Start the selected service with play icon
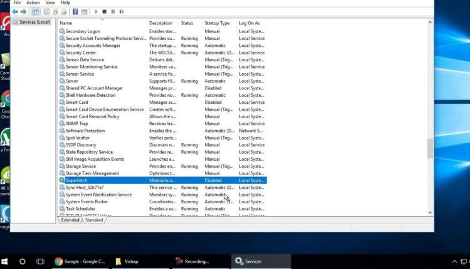This screenshot has height=269, width=470. (x=96, y=12)
